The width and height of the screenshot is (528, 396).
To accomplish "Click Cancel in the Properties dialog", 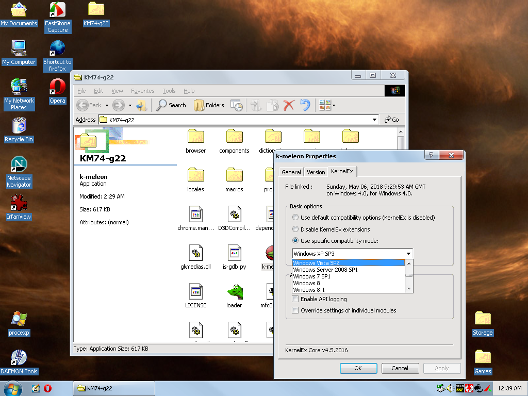I will 400,368.
